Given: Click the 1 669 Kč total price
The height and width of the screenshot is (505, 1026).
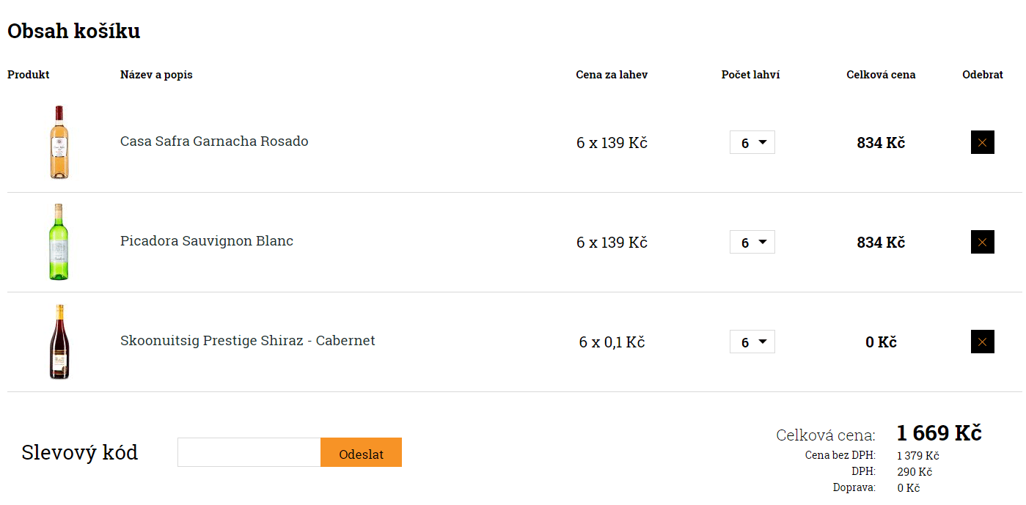Looking at the screenshot, I should [939, 433].
